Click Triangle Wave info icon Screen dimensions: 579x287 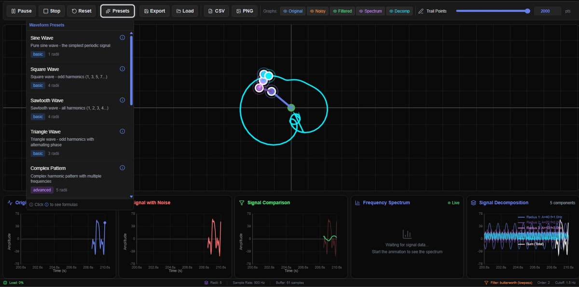tap(122, 131)
